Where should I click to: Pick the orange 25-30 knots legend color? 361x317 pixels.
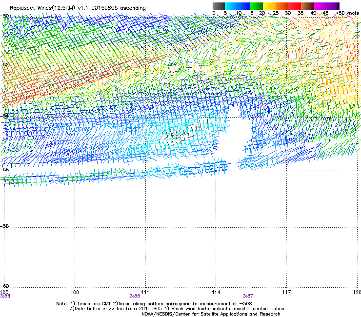tap(282, 6)
